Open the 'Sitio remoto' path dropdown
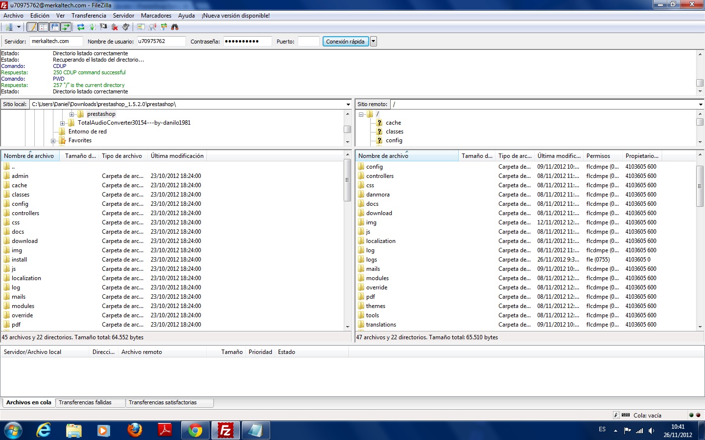 (701, 104)
